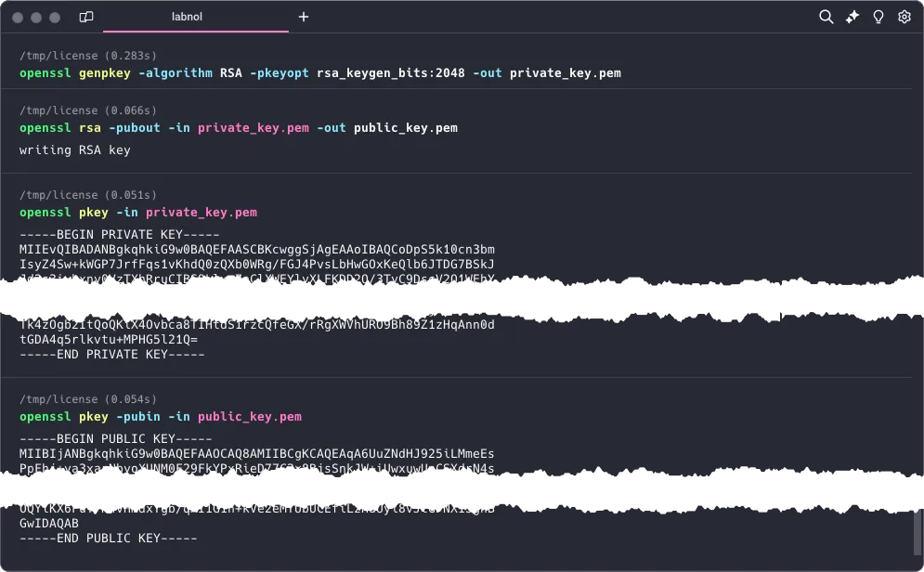Launch the AI assistant via the sparkles icon
This screenshot has height=572, width=924.
(852, 17)
